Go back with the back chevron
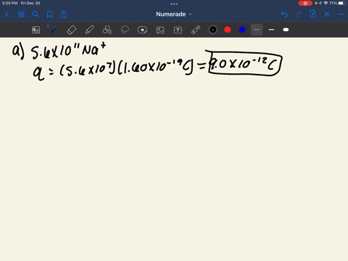348x261 pixels. point(7,14)
